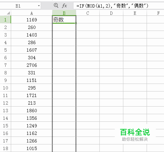This screenshot has width=164, height=152.
Task: Click cell containing 1266
Action: point(31,140)
